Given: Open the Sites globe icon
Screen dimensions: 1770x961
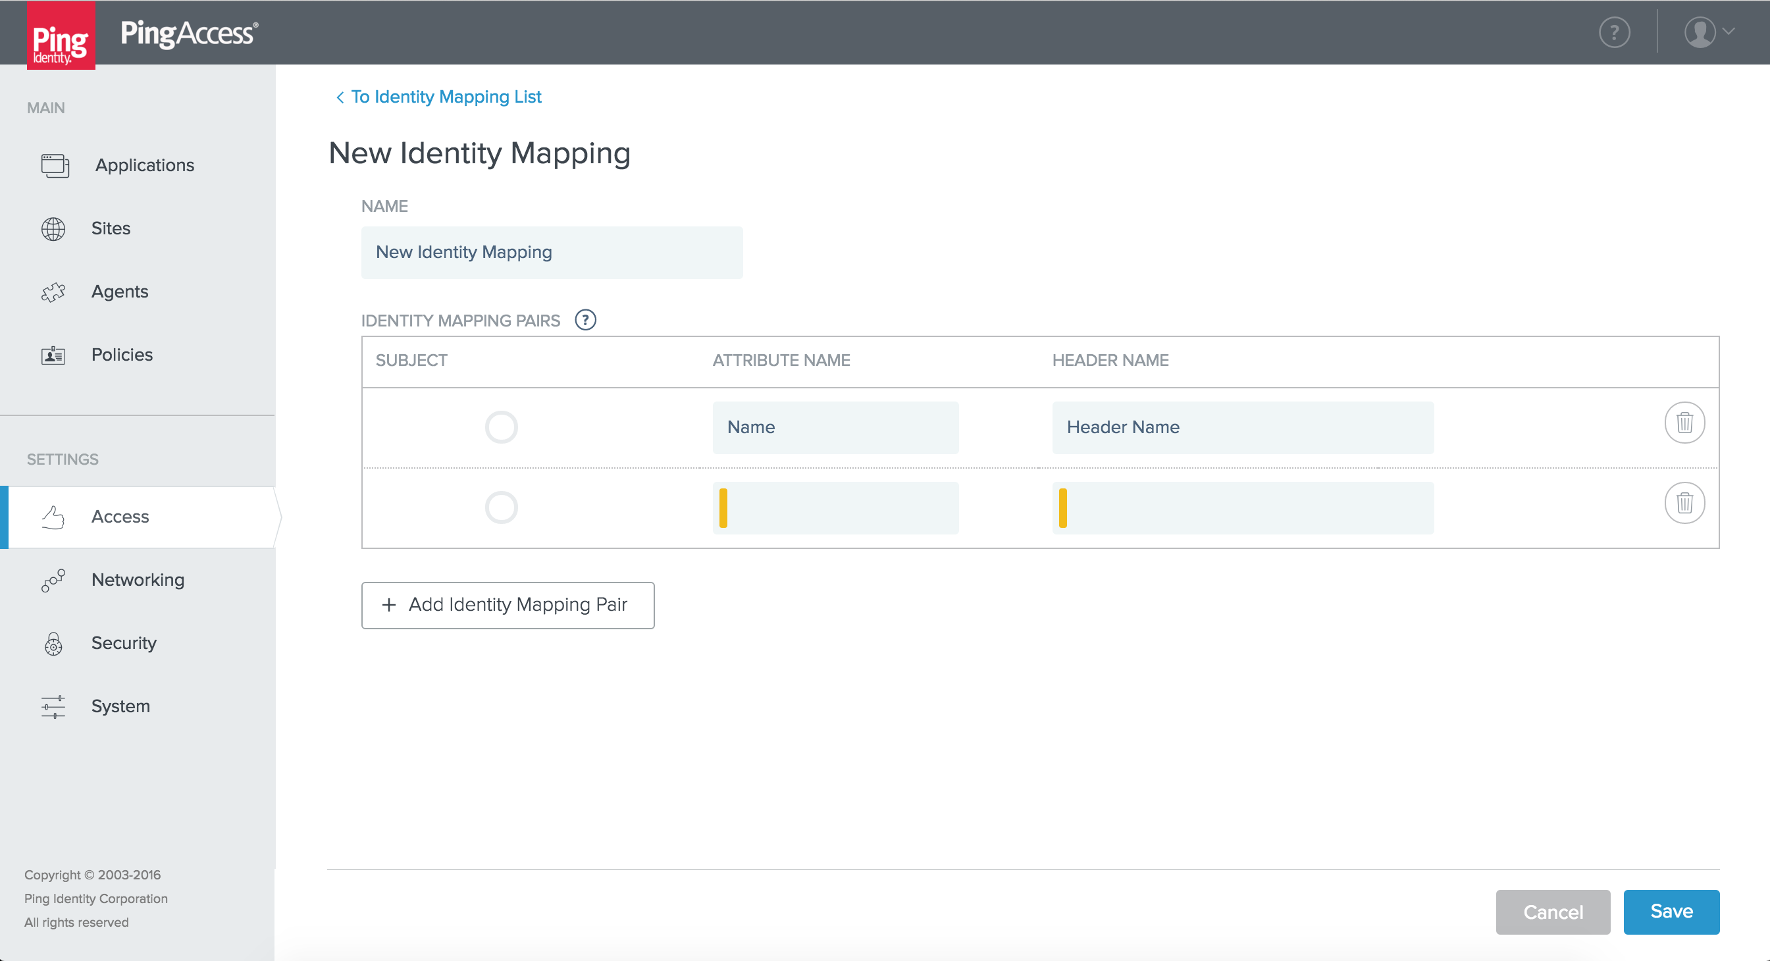Looking at the screenshot, I should (53, 229).
